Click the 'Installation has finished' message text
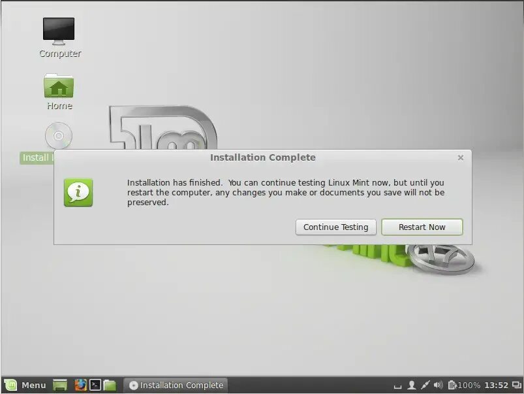This screenshot has width=524, height=394. (x=286, y=193)
